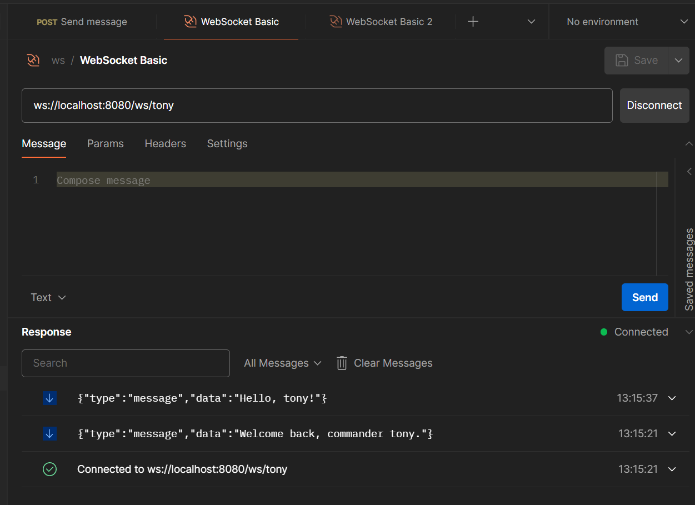Click the blue Send button

pos(644,297)
